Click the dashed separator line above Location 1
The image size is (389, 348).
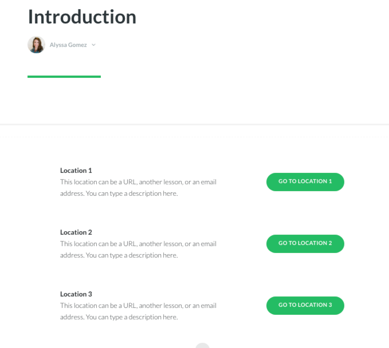(x=195, y=137)
